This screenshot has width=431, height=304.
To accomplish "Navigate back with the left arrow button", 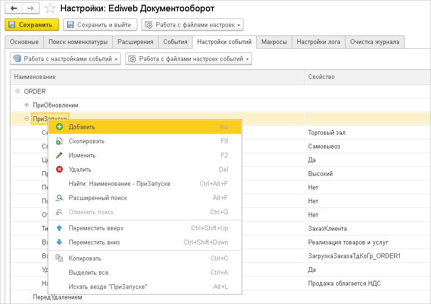I will pyautogui.click(x=14, y=9).
